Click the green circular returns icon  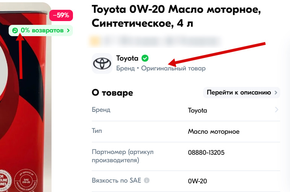[x=15, y=30]
